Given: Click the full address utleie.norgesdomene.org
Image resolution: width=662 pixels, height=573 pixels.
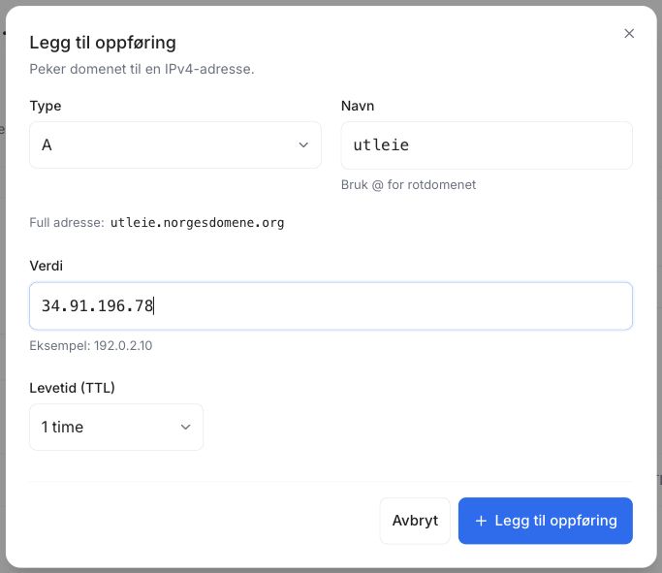Looking at the screenshot, I should (x=197, y=223).
